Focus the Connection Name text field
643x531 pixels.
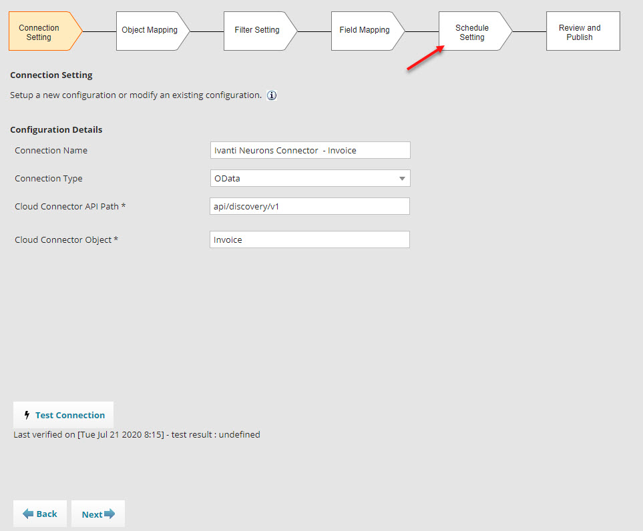tap(310, 150)
